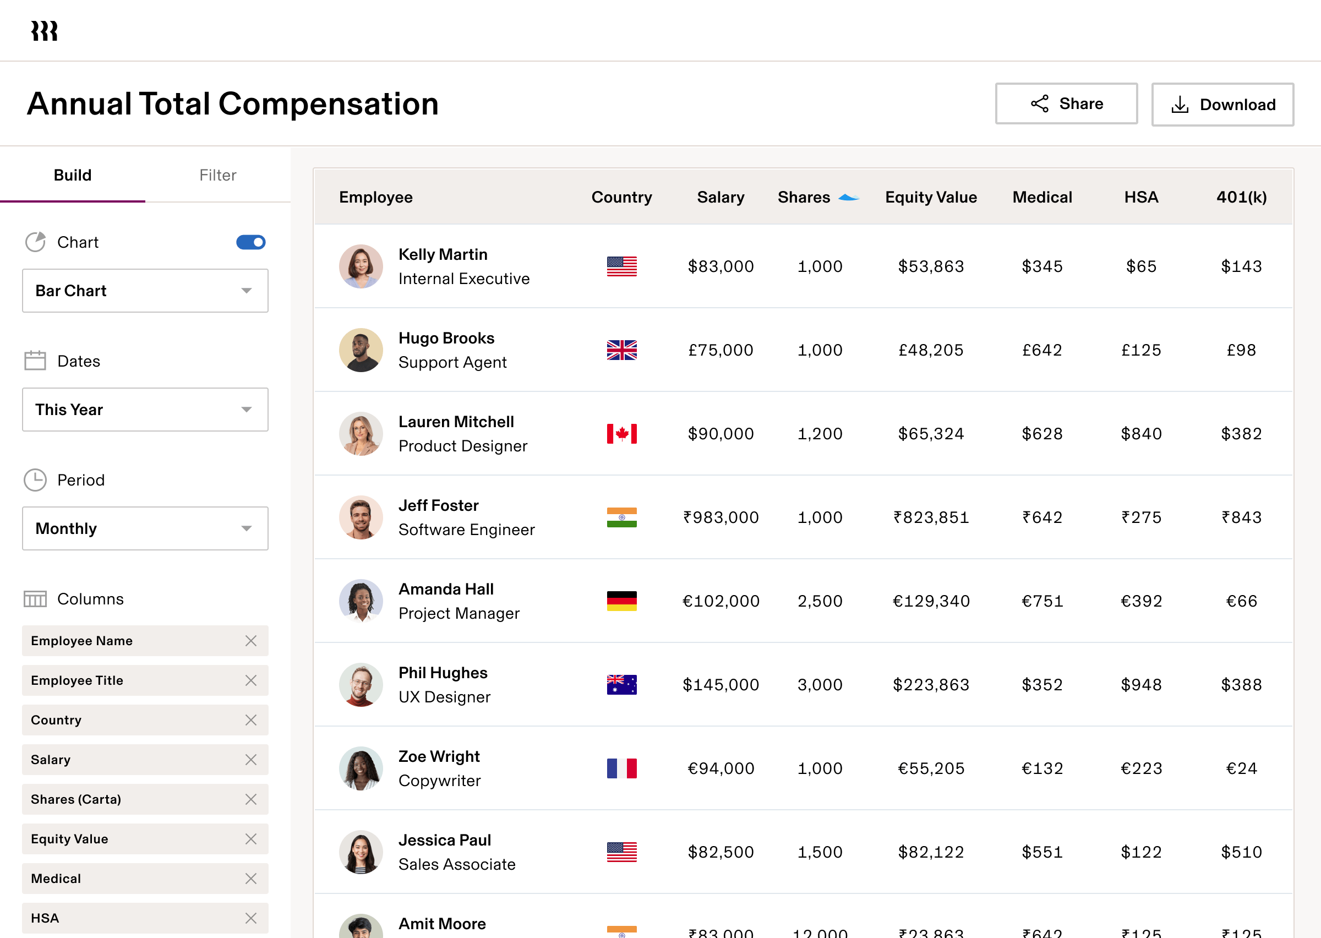Screen dimensions: 1321x938
Task: Remove the Medical column chip
Action: tap(252, 879)
